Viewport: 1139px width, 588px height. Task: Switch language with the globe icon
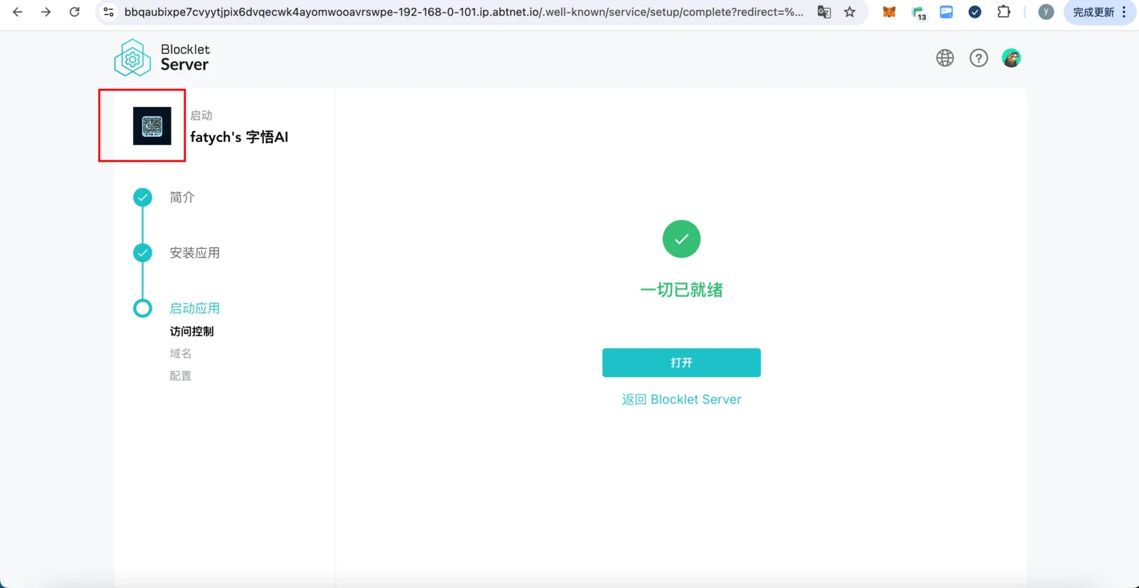[945, 58]
